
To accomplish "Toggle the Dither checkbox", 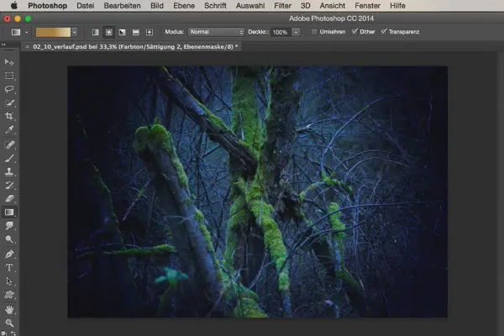I will click(354, 32).
